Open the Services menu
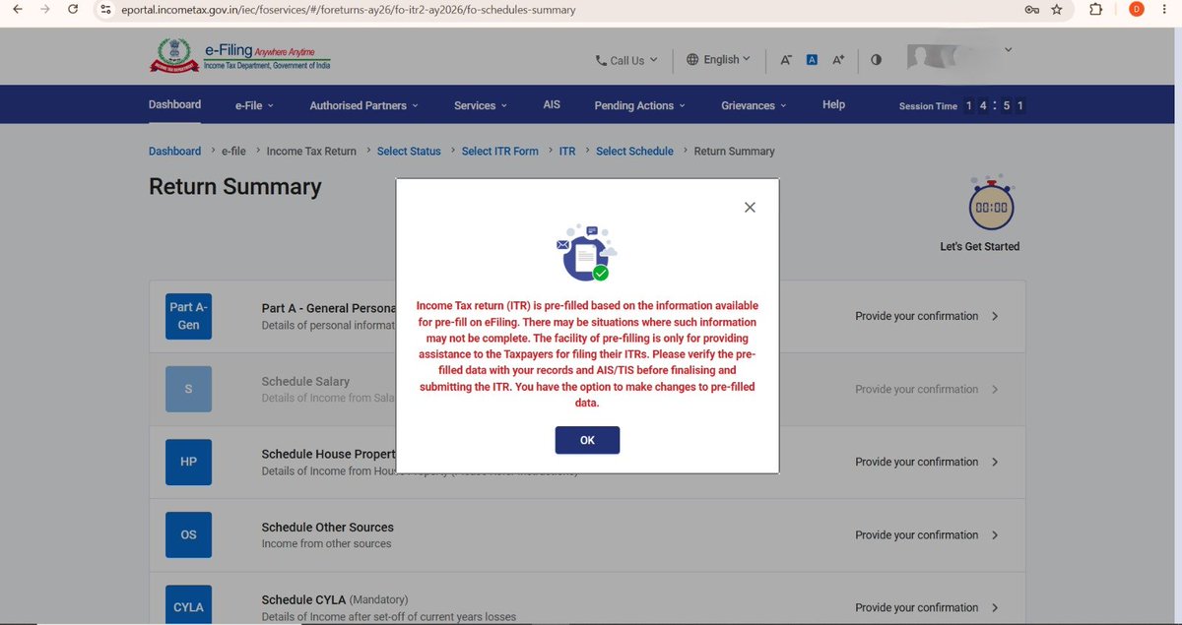 [x=481, y=105]
